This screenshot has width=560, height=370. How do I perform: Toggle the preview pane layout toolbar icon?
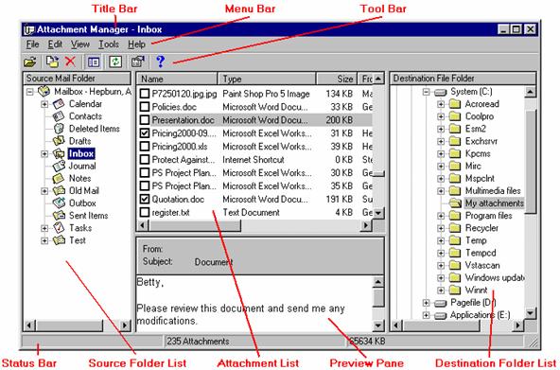pos(94,62)
